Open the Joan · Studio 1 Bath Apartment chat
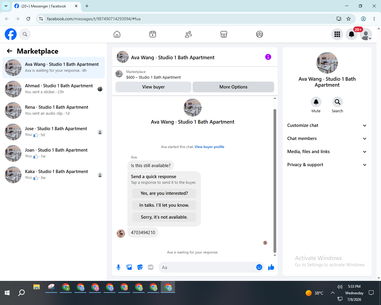The height and width of the screenshot is (305, 381). pyautogui.click(x=54, y=153)
